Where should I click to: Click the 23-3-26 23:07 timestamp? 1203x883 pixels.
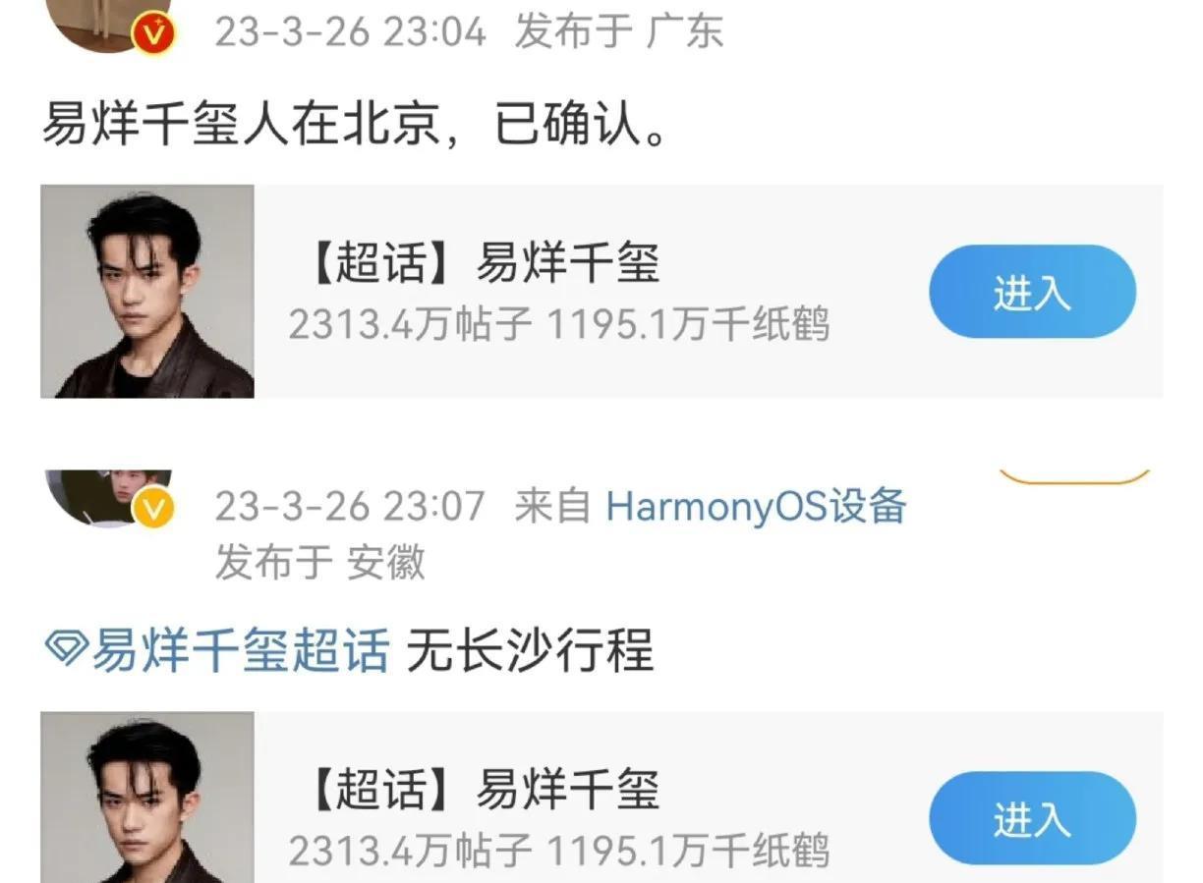[x=350, y=507]
